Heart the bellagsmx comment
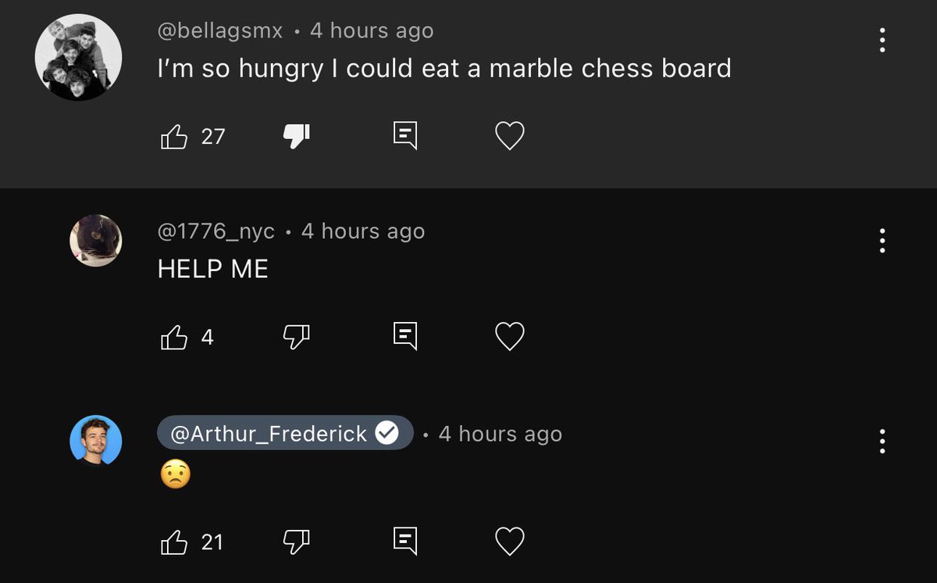937x583 pixels. 510,137
